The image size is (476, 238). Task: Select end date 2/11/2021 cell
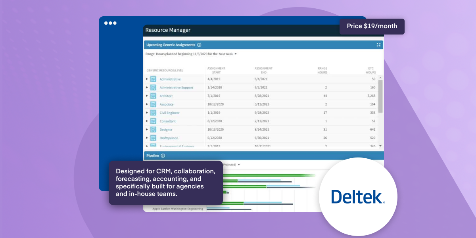[262, 121]
